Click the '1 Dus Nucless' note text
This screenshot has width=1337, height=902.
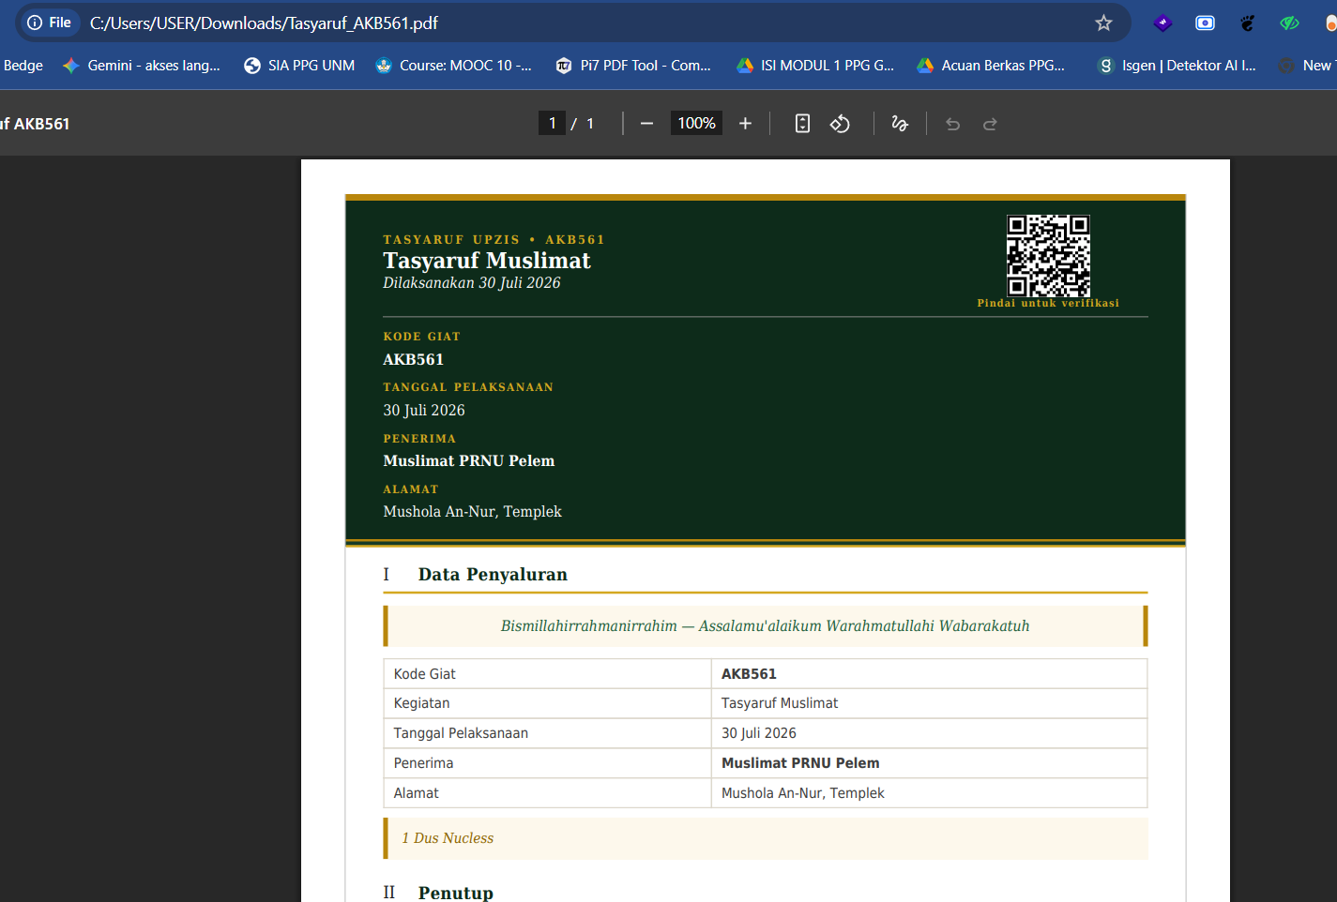[448, 838]
